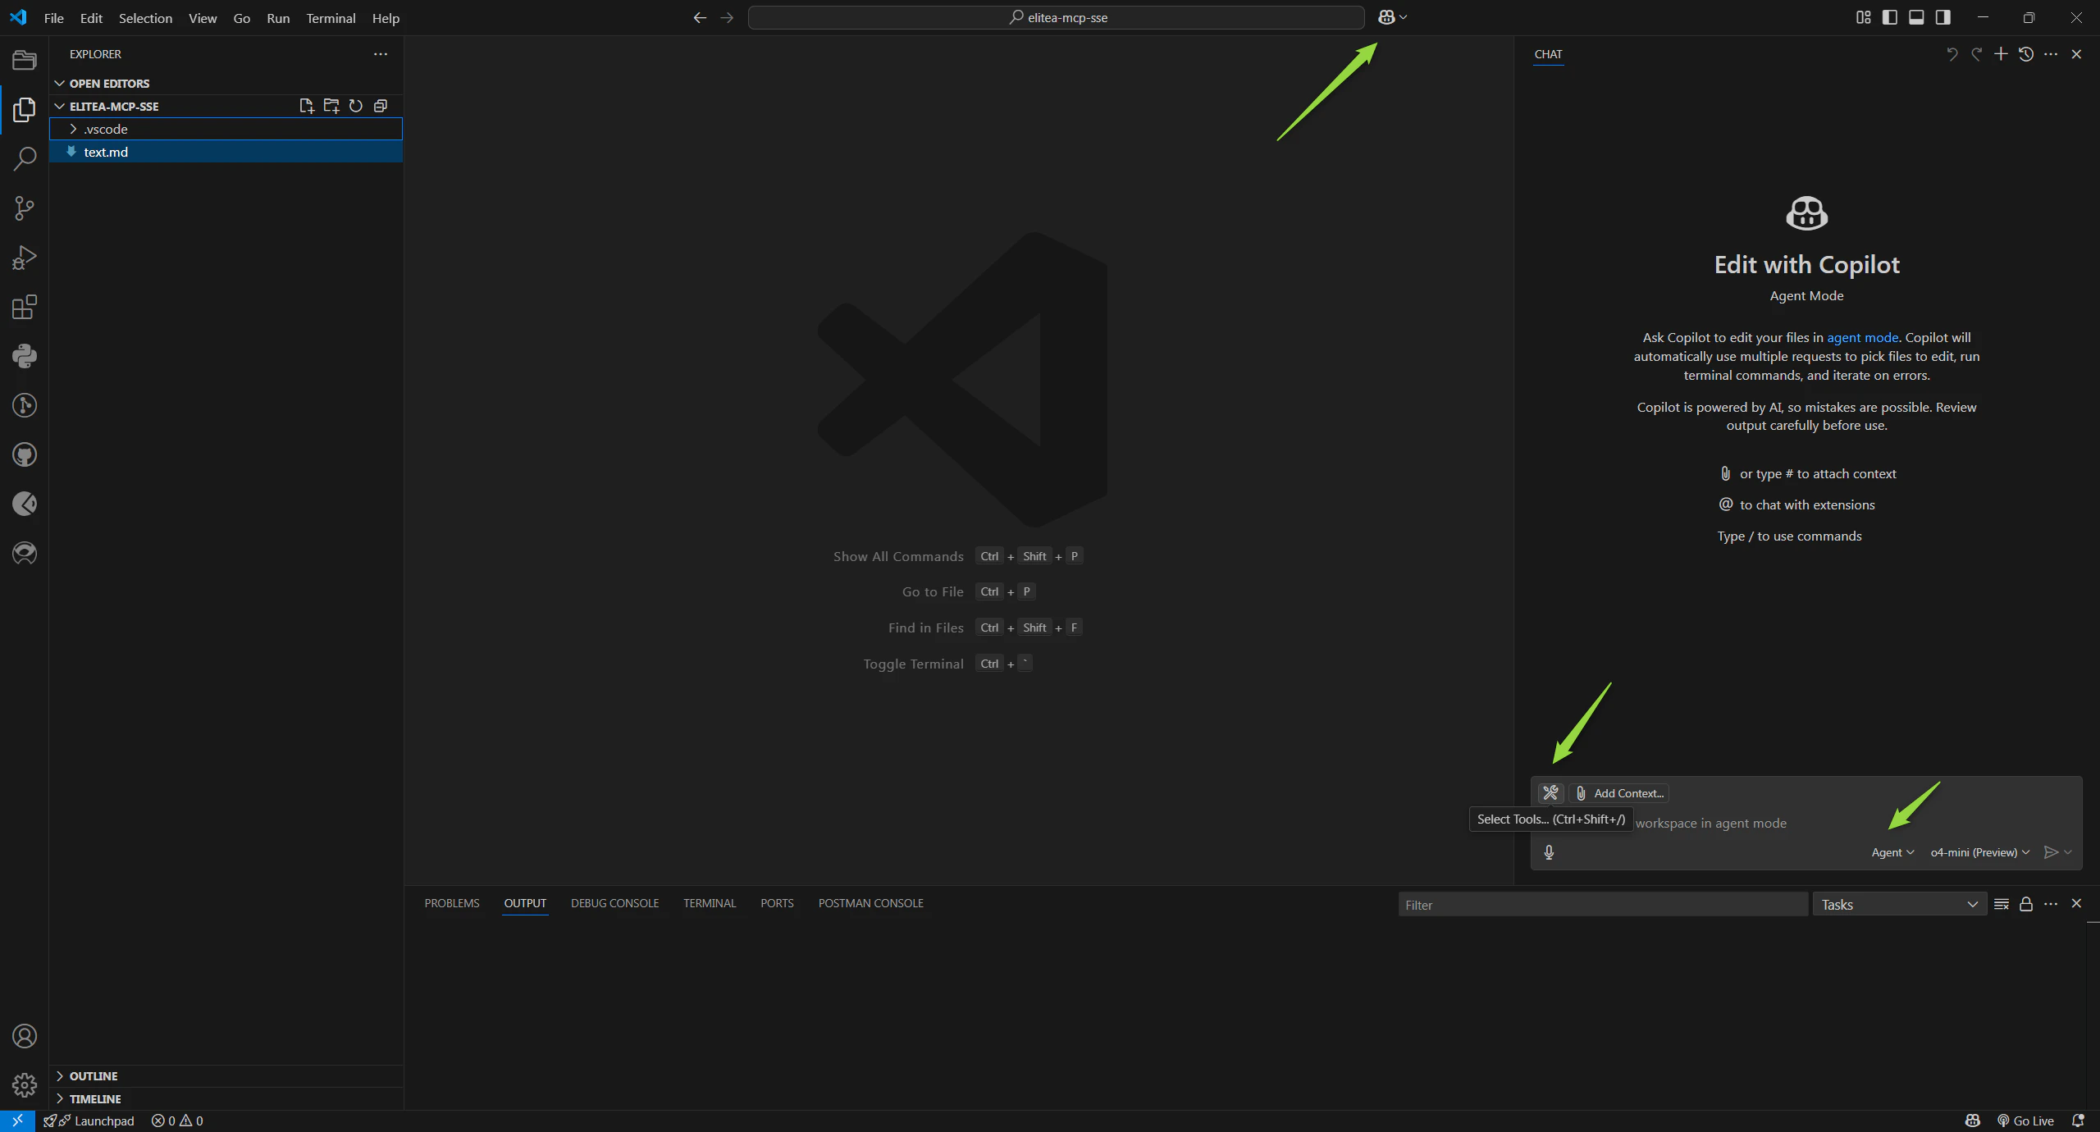Click New File icon in explorer
This screenshot has width=2100, height=1132.
point(306,106)
